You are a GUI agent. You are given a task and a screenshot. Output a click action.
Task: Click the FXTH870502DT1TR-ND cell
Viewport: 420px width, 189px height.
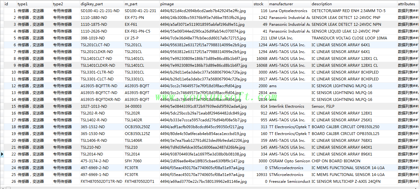coord(102,182)
